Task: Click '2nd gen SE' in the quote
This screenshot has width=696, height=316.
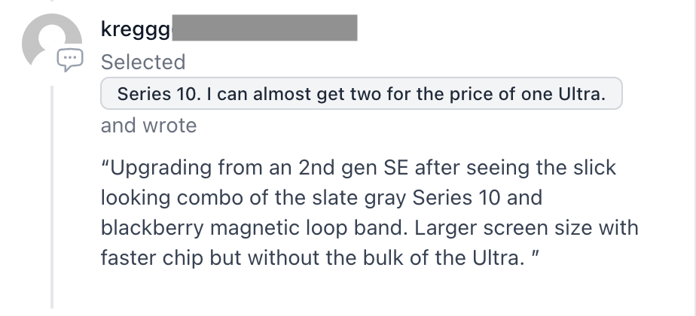Action: coord(353,168)
